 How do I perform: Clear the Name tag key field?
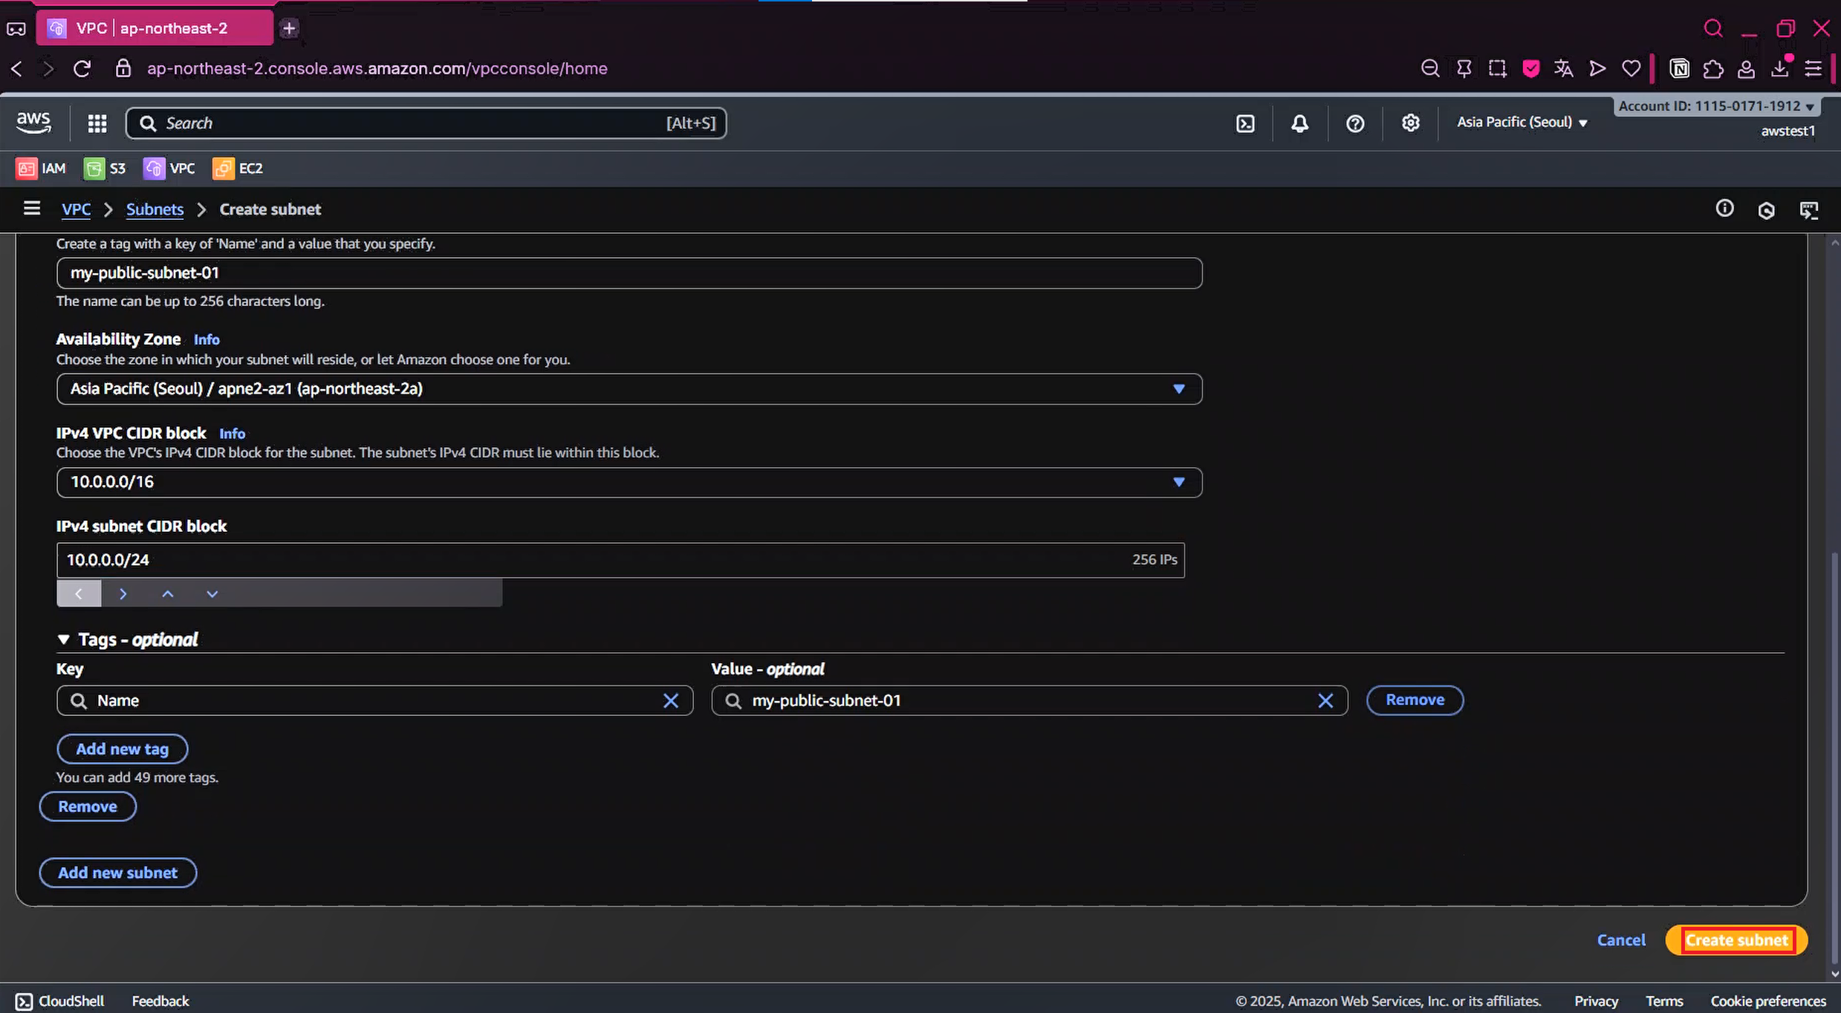coord(670,700)
